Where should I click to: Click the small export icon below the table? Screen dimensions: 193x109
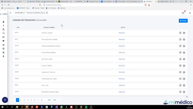coord(187,97)
